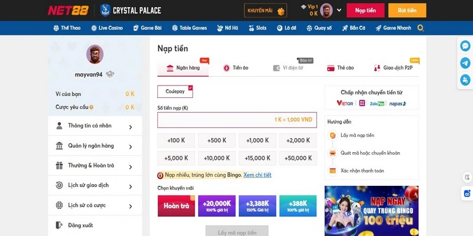Image resolution: width=473 pixels, height=236 pixels.
Task: Open the Nạp ngay Bingo banner
Action: pyautogui.click(x=372, y=211)
